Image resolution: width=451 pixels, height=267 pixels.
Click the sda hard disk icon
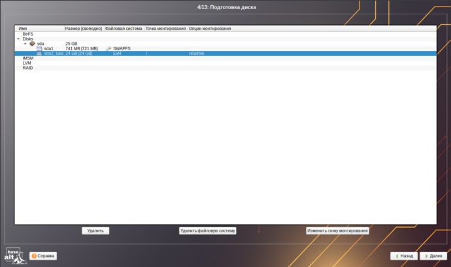click(32, 44)
